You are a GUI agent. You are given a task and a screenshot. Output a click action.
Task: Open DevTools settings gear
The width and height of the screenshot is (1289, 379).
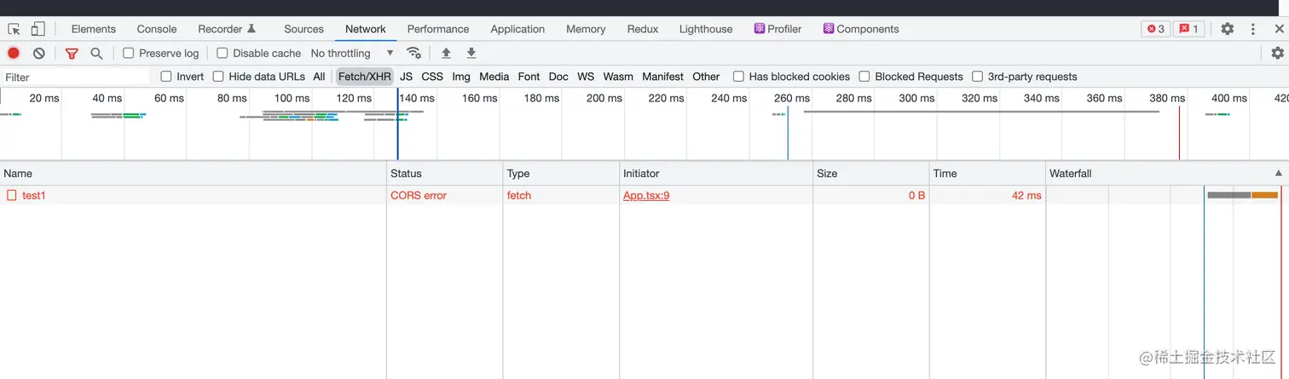tap(1227, 29)
